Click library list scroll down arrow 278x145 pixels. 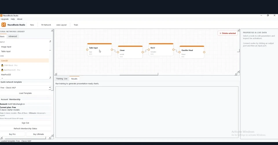click(x=50, y=77)
